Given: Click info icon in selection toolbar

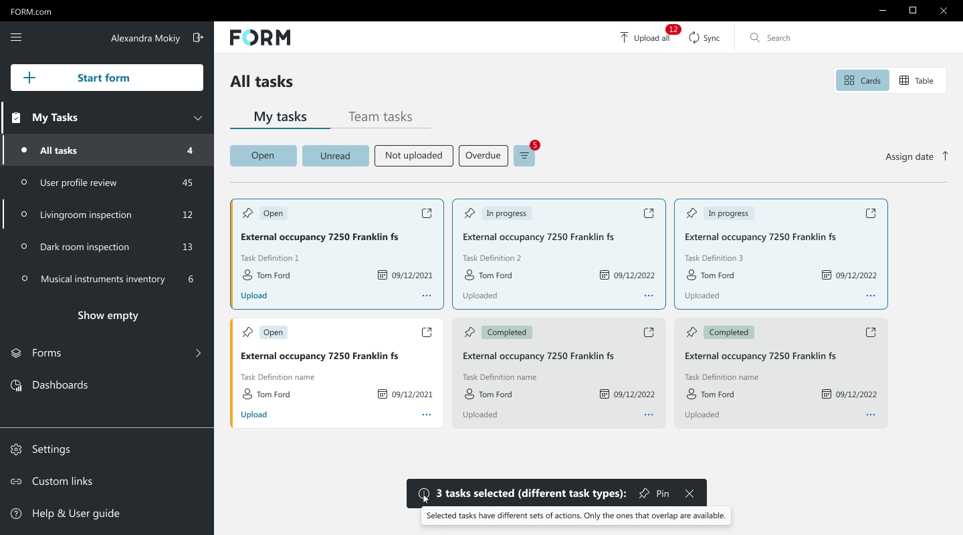Looking at the screenshot, I should pyautogui.click(x=424, y=494).
